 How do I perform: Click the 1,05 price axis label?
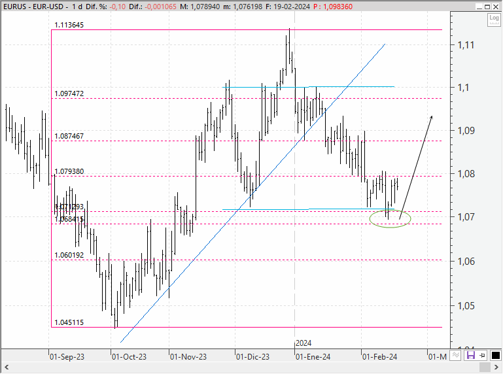click(x=466, y=306)
